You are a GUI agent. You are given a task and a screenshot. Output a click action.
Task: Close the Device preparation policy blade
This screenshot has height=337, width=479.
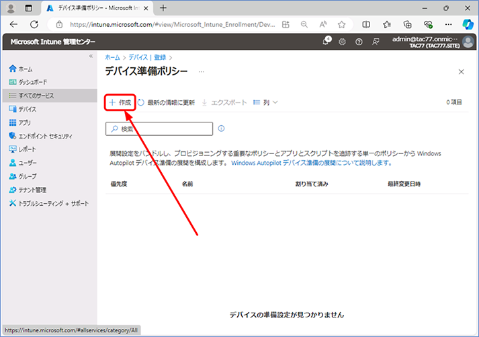tap(462, 72)
